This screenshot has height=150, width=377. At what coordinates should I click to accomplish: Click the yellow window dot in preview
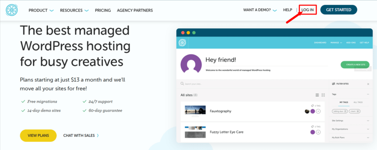pyautogui.click(x=188, y=33)
